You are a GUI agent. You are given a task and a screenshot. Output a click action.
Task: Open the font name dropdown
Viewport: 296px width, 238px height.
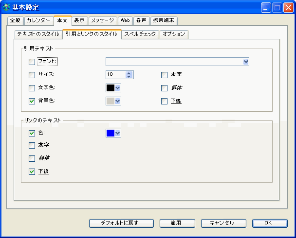246,62
